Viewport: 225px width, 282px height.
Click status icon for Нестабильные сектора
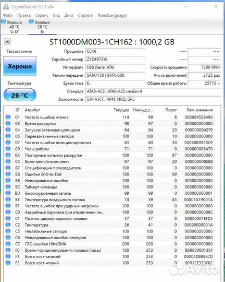(x=8, y=231)
